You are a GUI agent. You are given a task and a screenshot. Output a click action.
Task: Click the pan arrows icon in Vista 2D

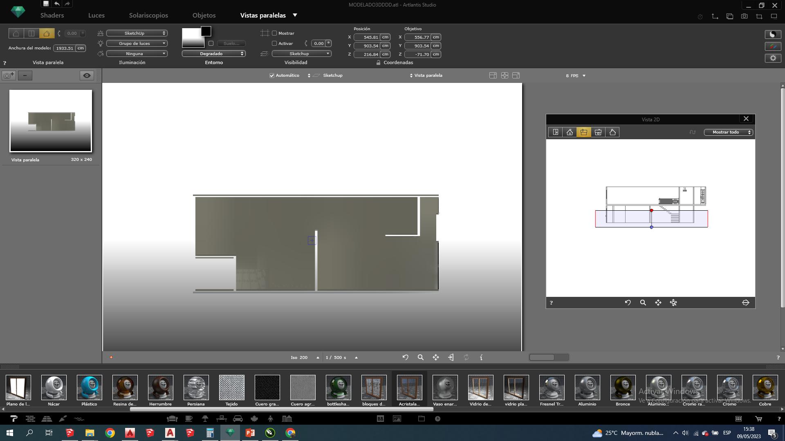point(658,303)
